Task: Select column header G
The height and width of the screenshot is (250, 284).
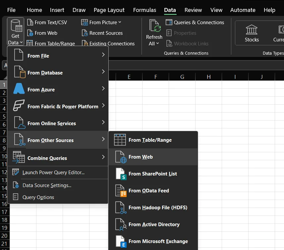Action: (x=182, y=76)
